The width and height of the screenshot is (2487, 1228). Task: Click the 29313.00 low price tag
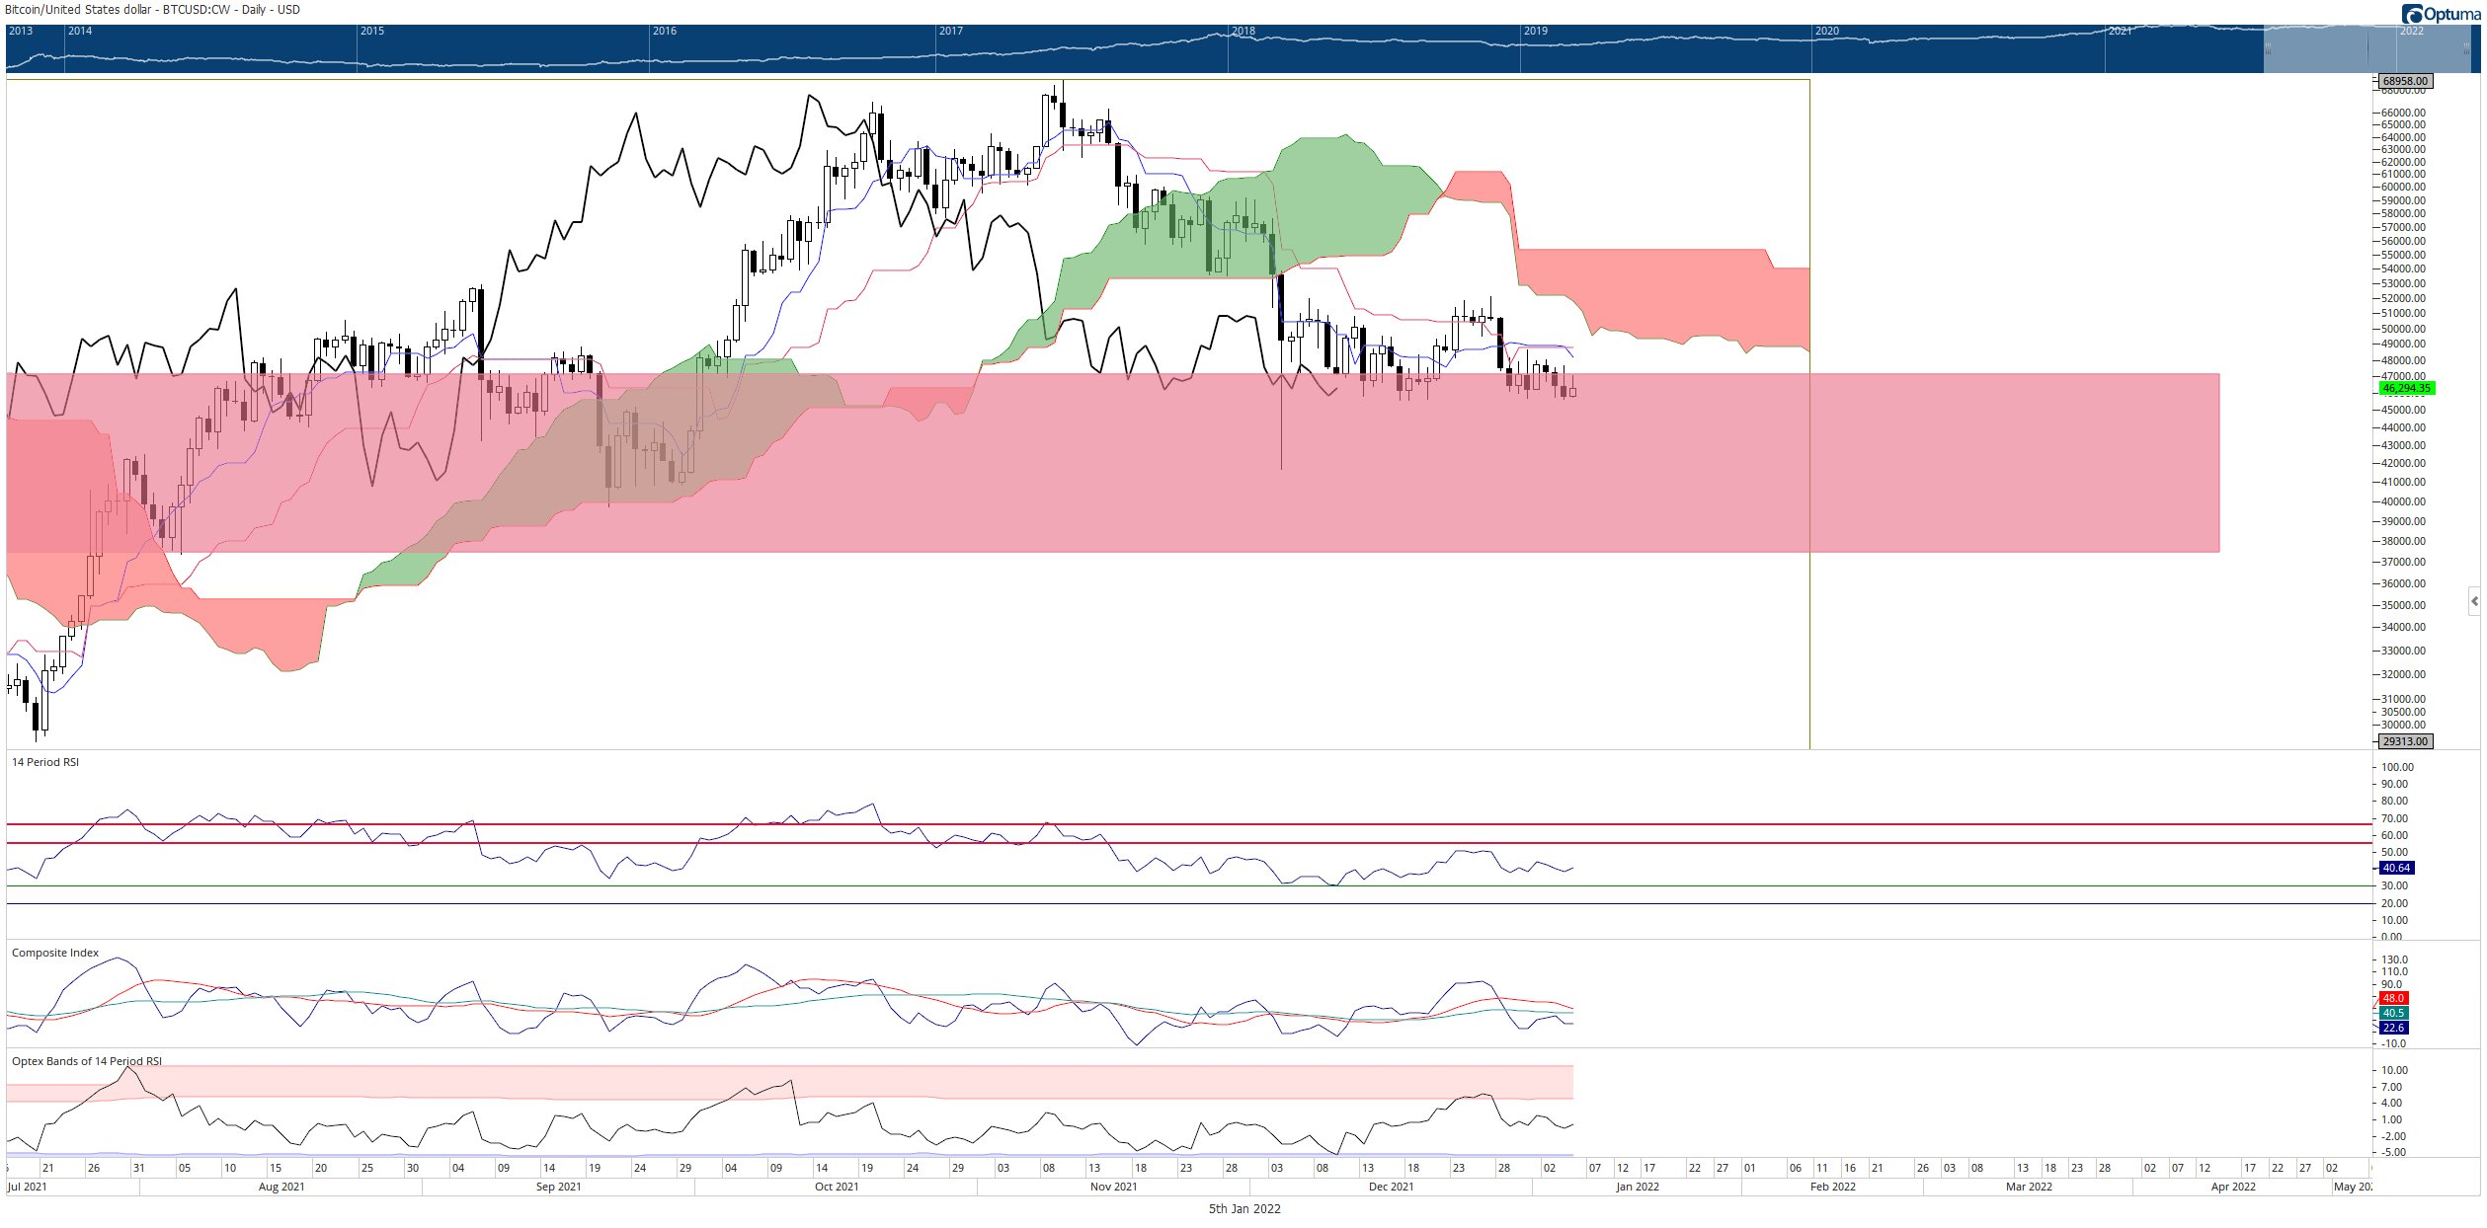(2404, 741)
